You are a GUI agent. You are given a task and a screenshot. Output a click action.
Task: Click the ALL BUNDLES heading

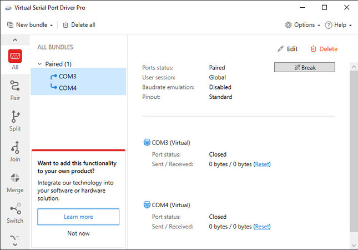tap(56, 47)
